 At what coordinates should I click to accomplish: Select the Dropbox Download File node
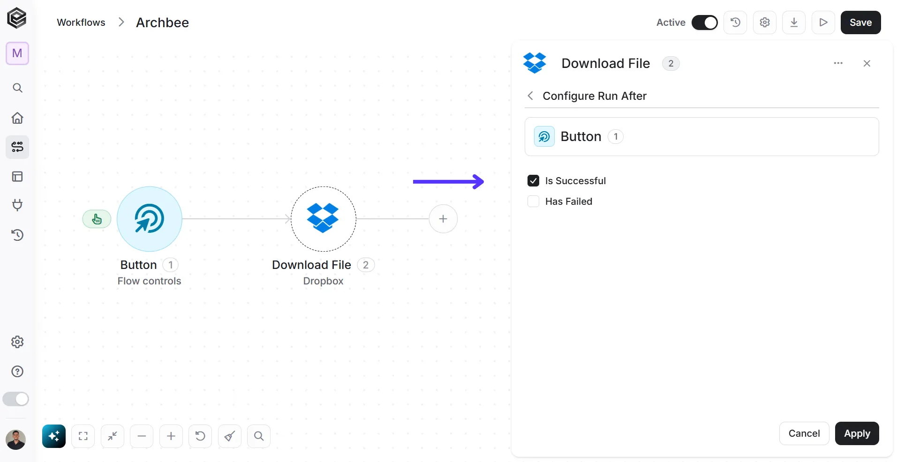pos(323,219)
